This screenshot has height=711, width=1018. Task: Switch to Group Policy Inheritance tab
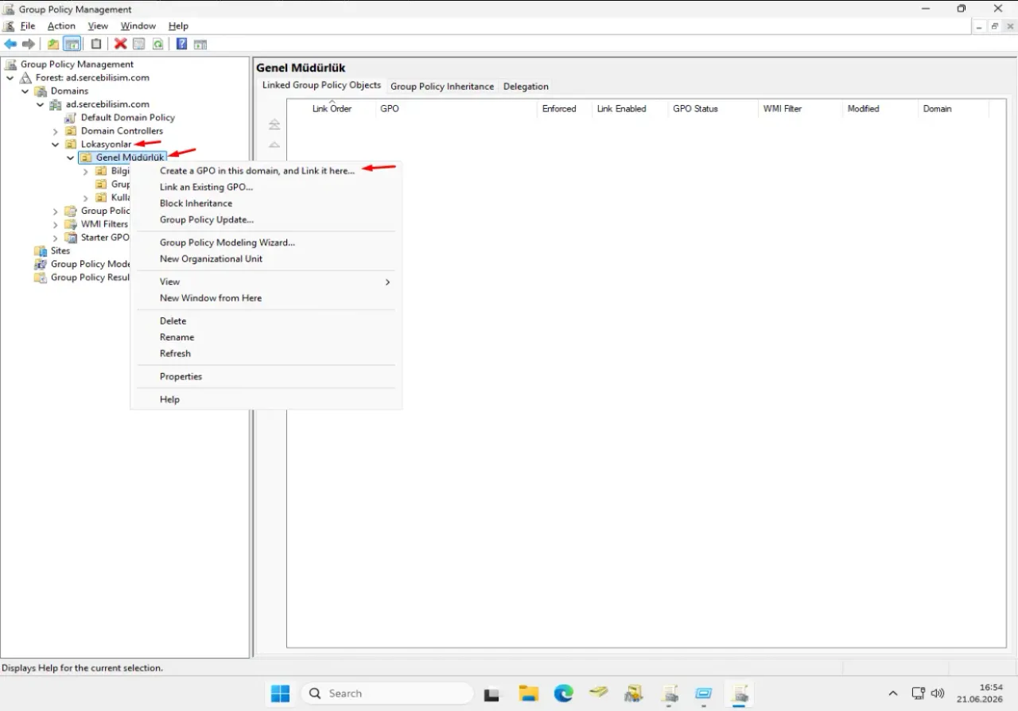(x=442, y=87)
